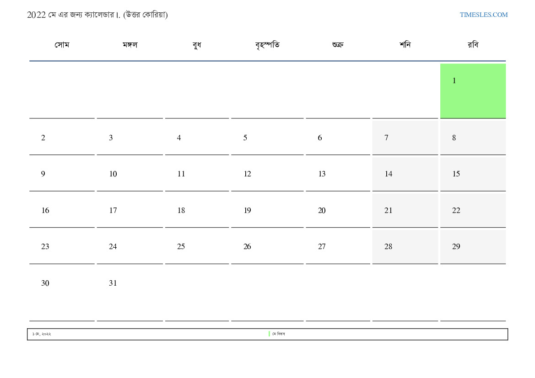Select date 3 in the calendar
The image size is (535, 378).
point(130,138)
